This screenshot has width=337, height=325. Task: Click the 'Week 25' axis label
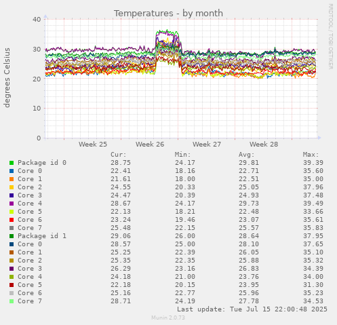(x=93, y=145)
